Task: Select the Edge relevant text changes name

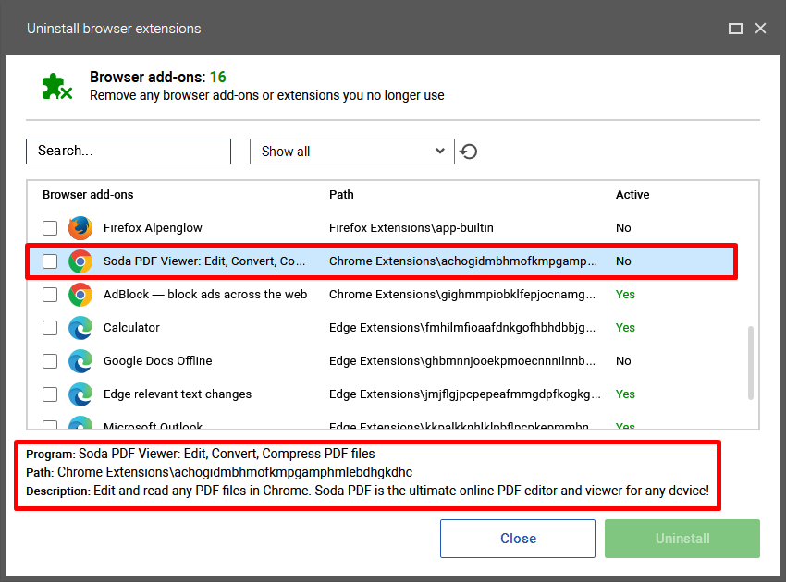Action: (178, 394)
